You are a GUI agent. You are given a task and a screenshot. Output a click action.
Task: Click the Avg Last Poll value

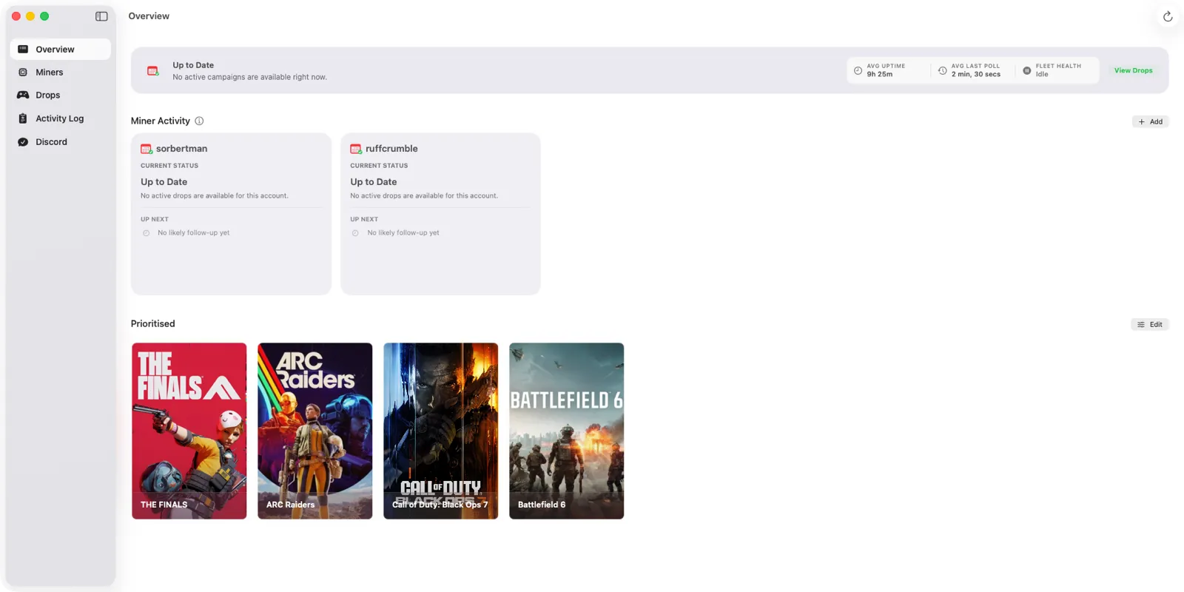coord(976,75)
